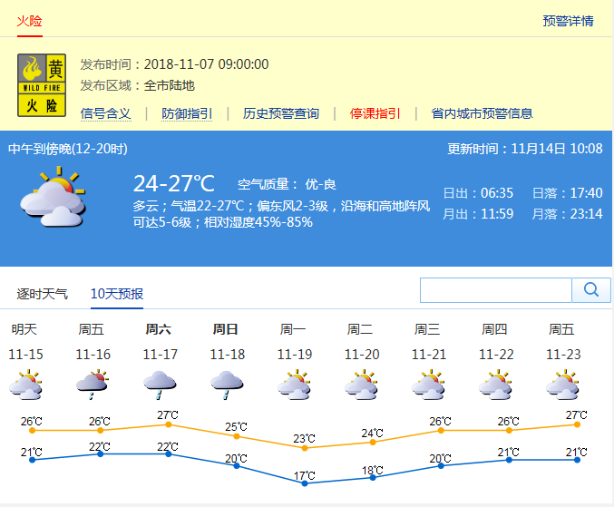Select the 11-16 thunderstorm weather icon
Viewport: 614px width, 507px height.
(x=93, y=385)
